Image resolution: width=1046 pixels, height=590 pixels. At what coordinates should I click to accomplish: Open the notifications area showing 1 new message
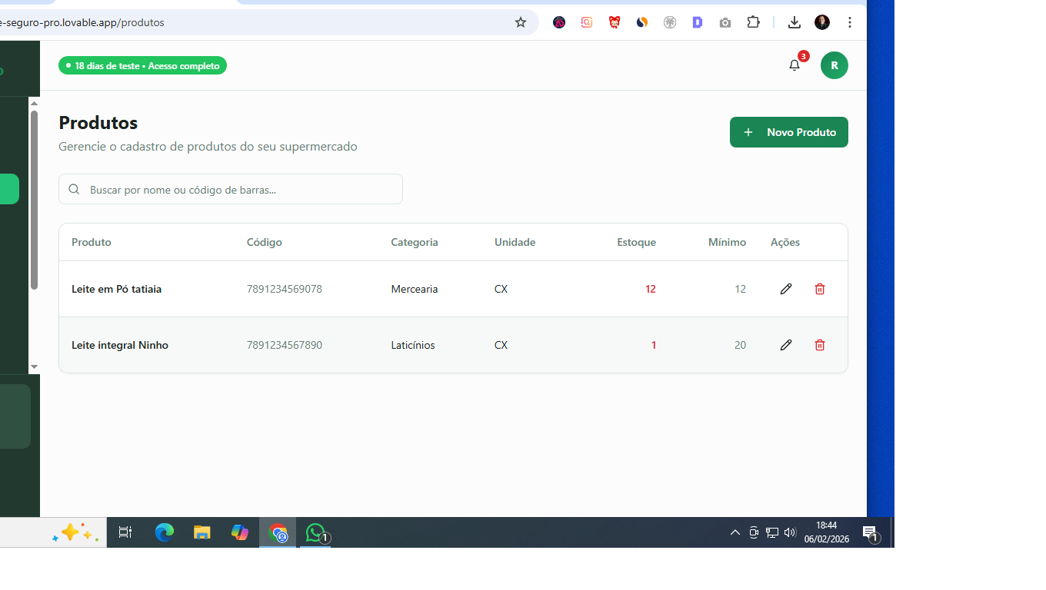(x=870, y=532)
